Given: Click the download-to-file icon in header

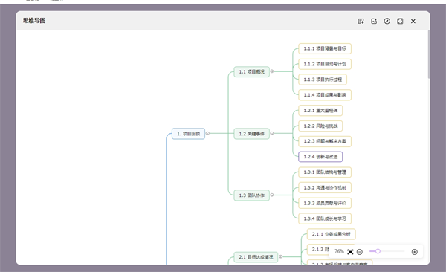Looking at the screenshot, I should pos(361,21).
